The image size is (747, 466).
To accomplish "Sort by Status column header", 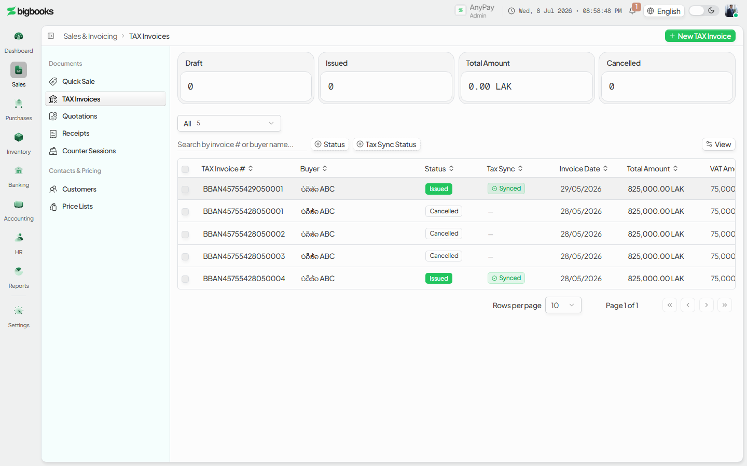I will coord(439,169).
